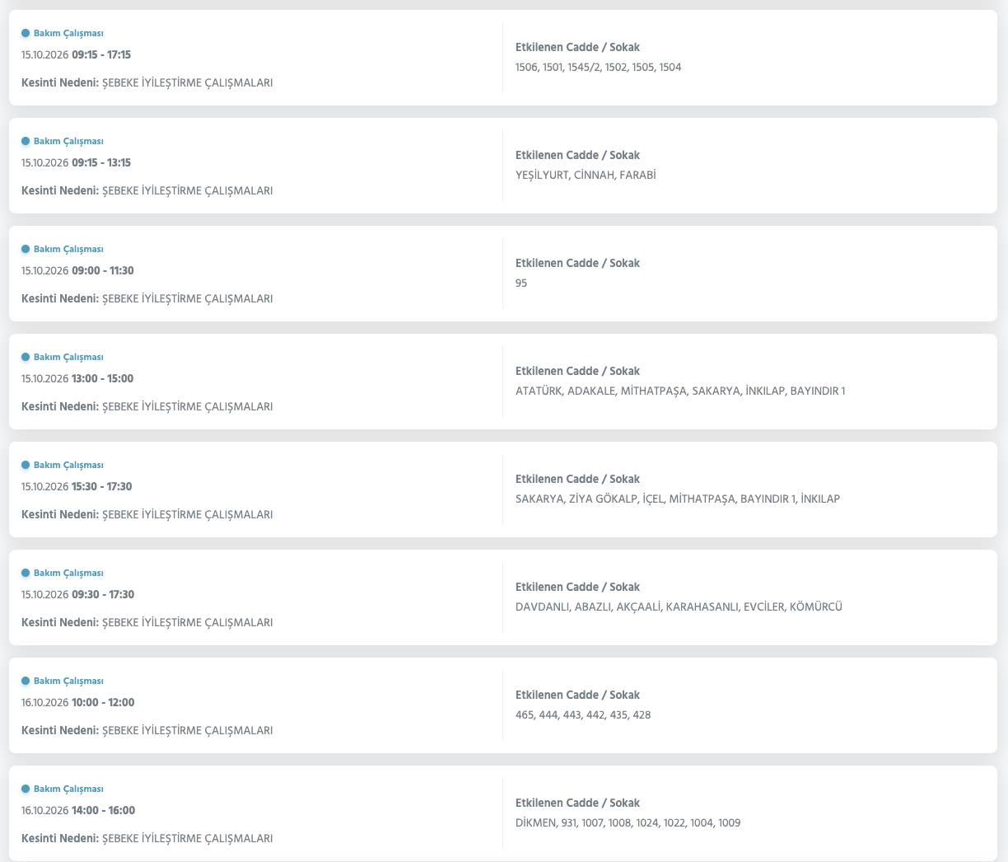Image resolution: width=1008 pixels, height=862 pixels.
Task: Click blue status dot of 09:30 - 17:30 outage
Action: (x=26, y=574)
